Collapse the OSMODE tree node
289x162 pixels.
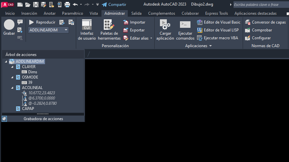(12, 77)
